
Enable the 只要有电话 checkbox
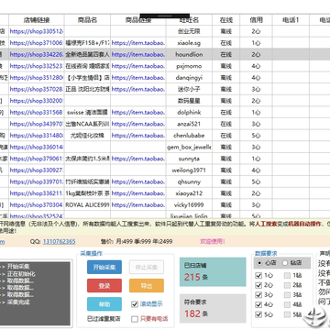pyautogui.click(x=135, y=319)
